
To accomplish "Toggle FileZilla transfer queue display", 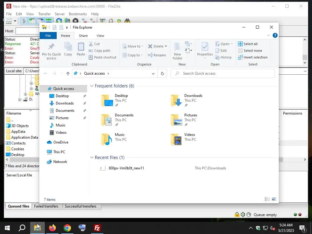I will 48,20.
